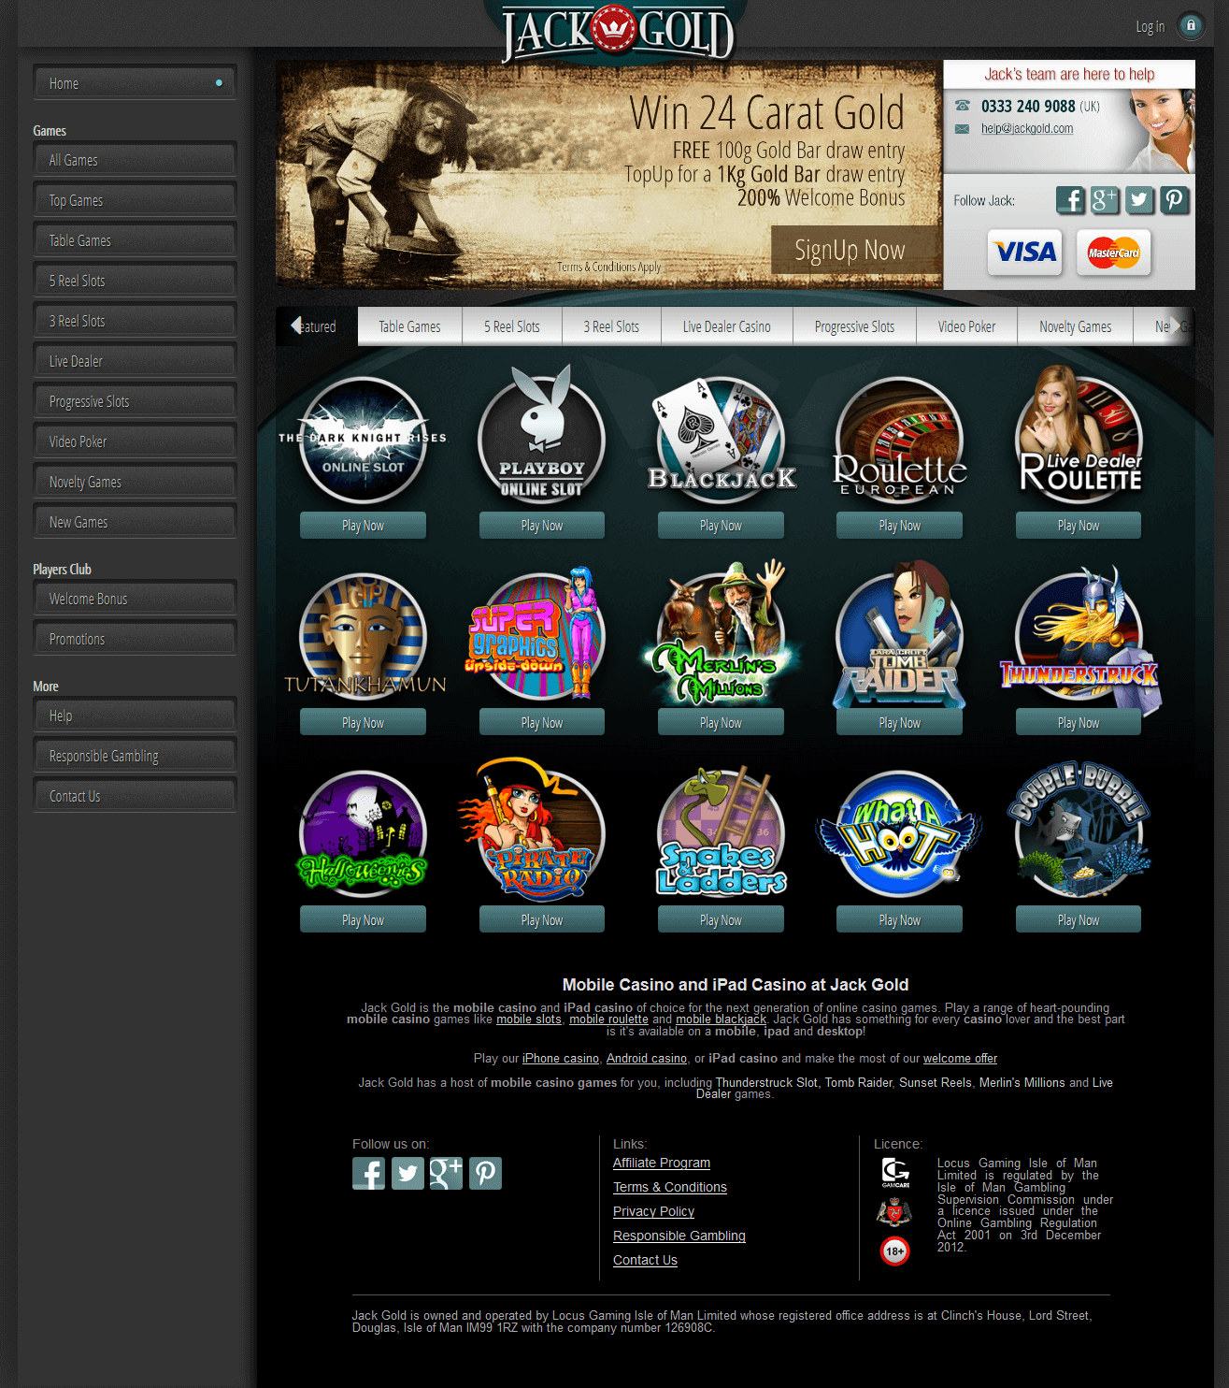This screenshot has width=1229, height=1388.
Task: Open the Double Bubble game thumbnail
Action: (x=1079, y=831)
